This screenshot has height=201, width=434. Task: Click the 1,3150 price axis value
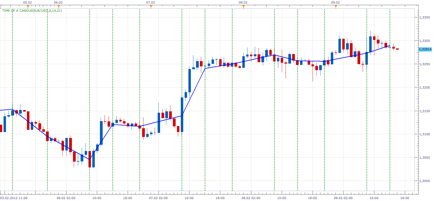pyautogui.click(x=425, y=111)
